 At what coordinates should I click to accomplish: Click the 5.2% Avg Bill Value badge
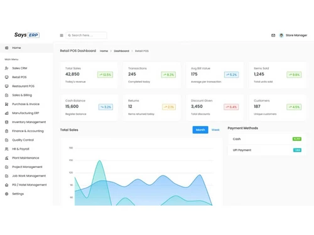232,75
